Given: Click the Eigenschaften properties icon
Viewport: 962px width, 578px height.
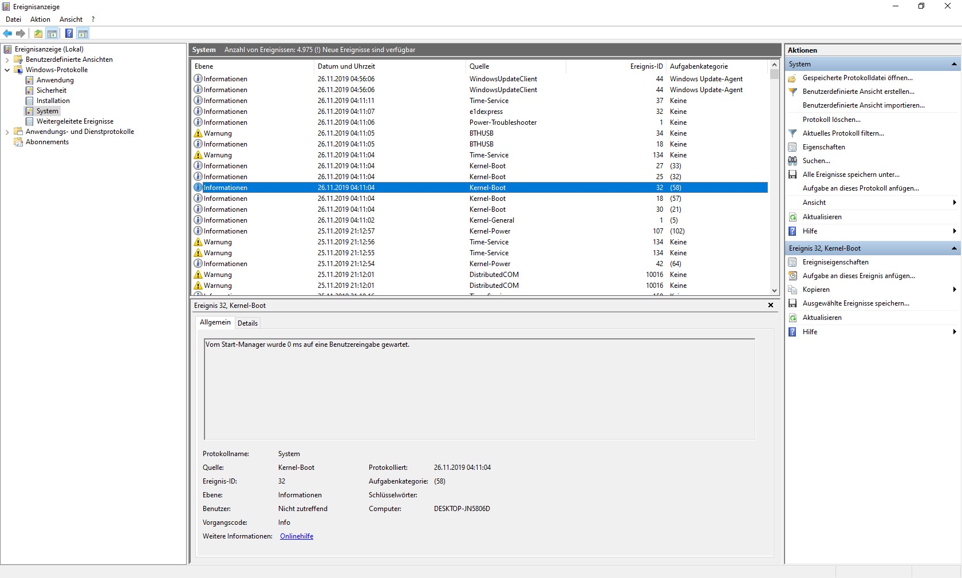Looking at the screenshot, I should pyautogui.click(x=793, y=147).
